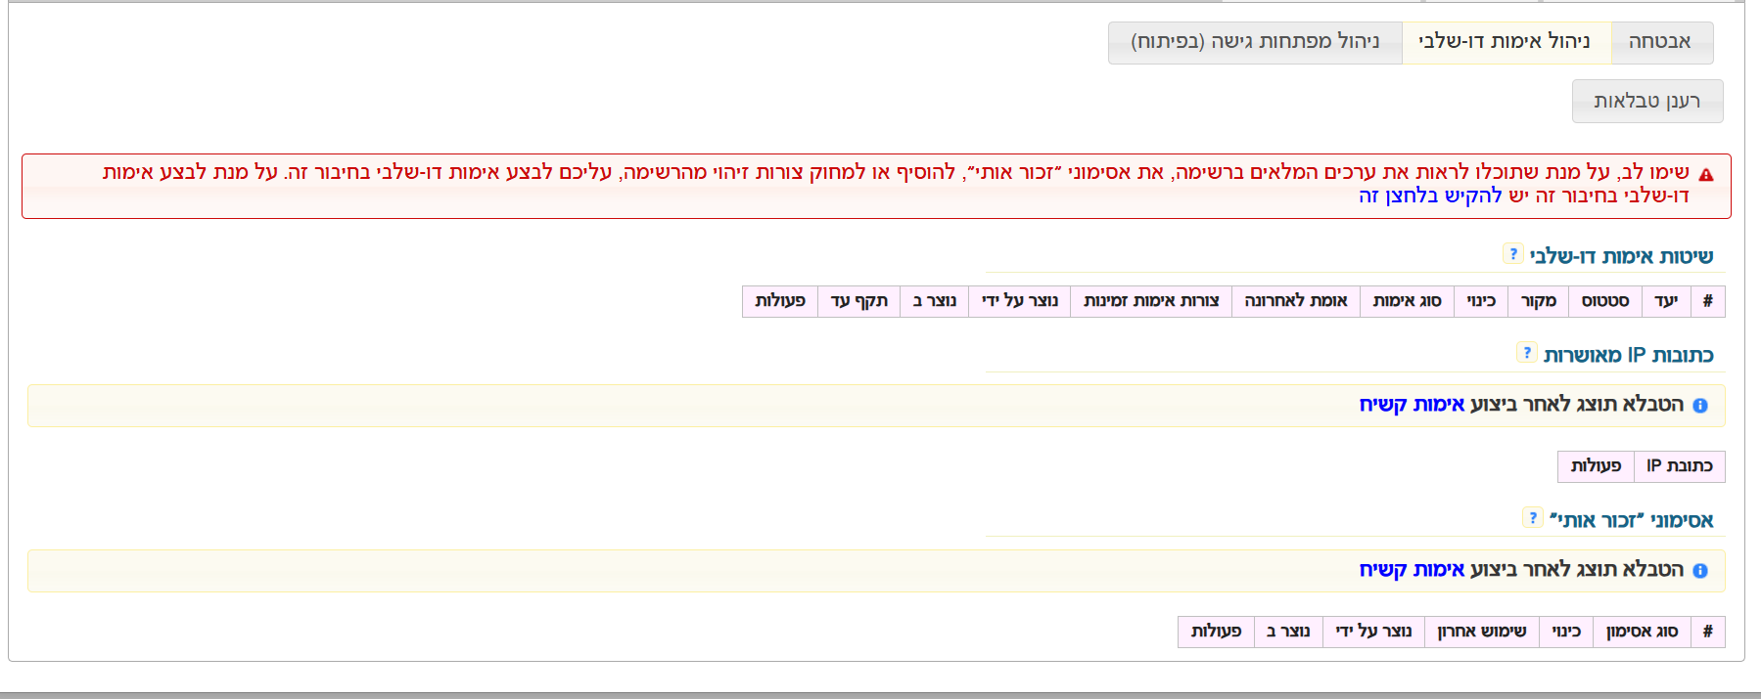
Task: Open אימות קשיח link under כתובות IP מאושרות
Action: coord(1412,405)
